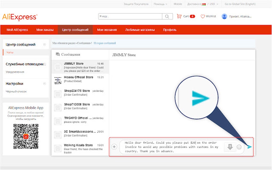Click the AliExpress logo

(x=20, y=17)
